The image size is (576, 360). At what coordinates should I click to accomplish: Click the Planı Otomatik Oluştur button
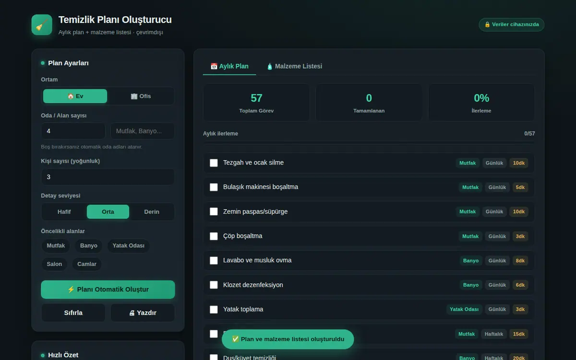tap(108, 289)
